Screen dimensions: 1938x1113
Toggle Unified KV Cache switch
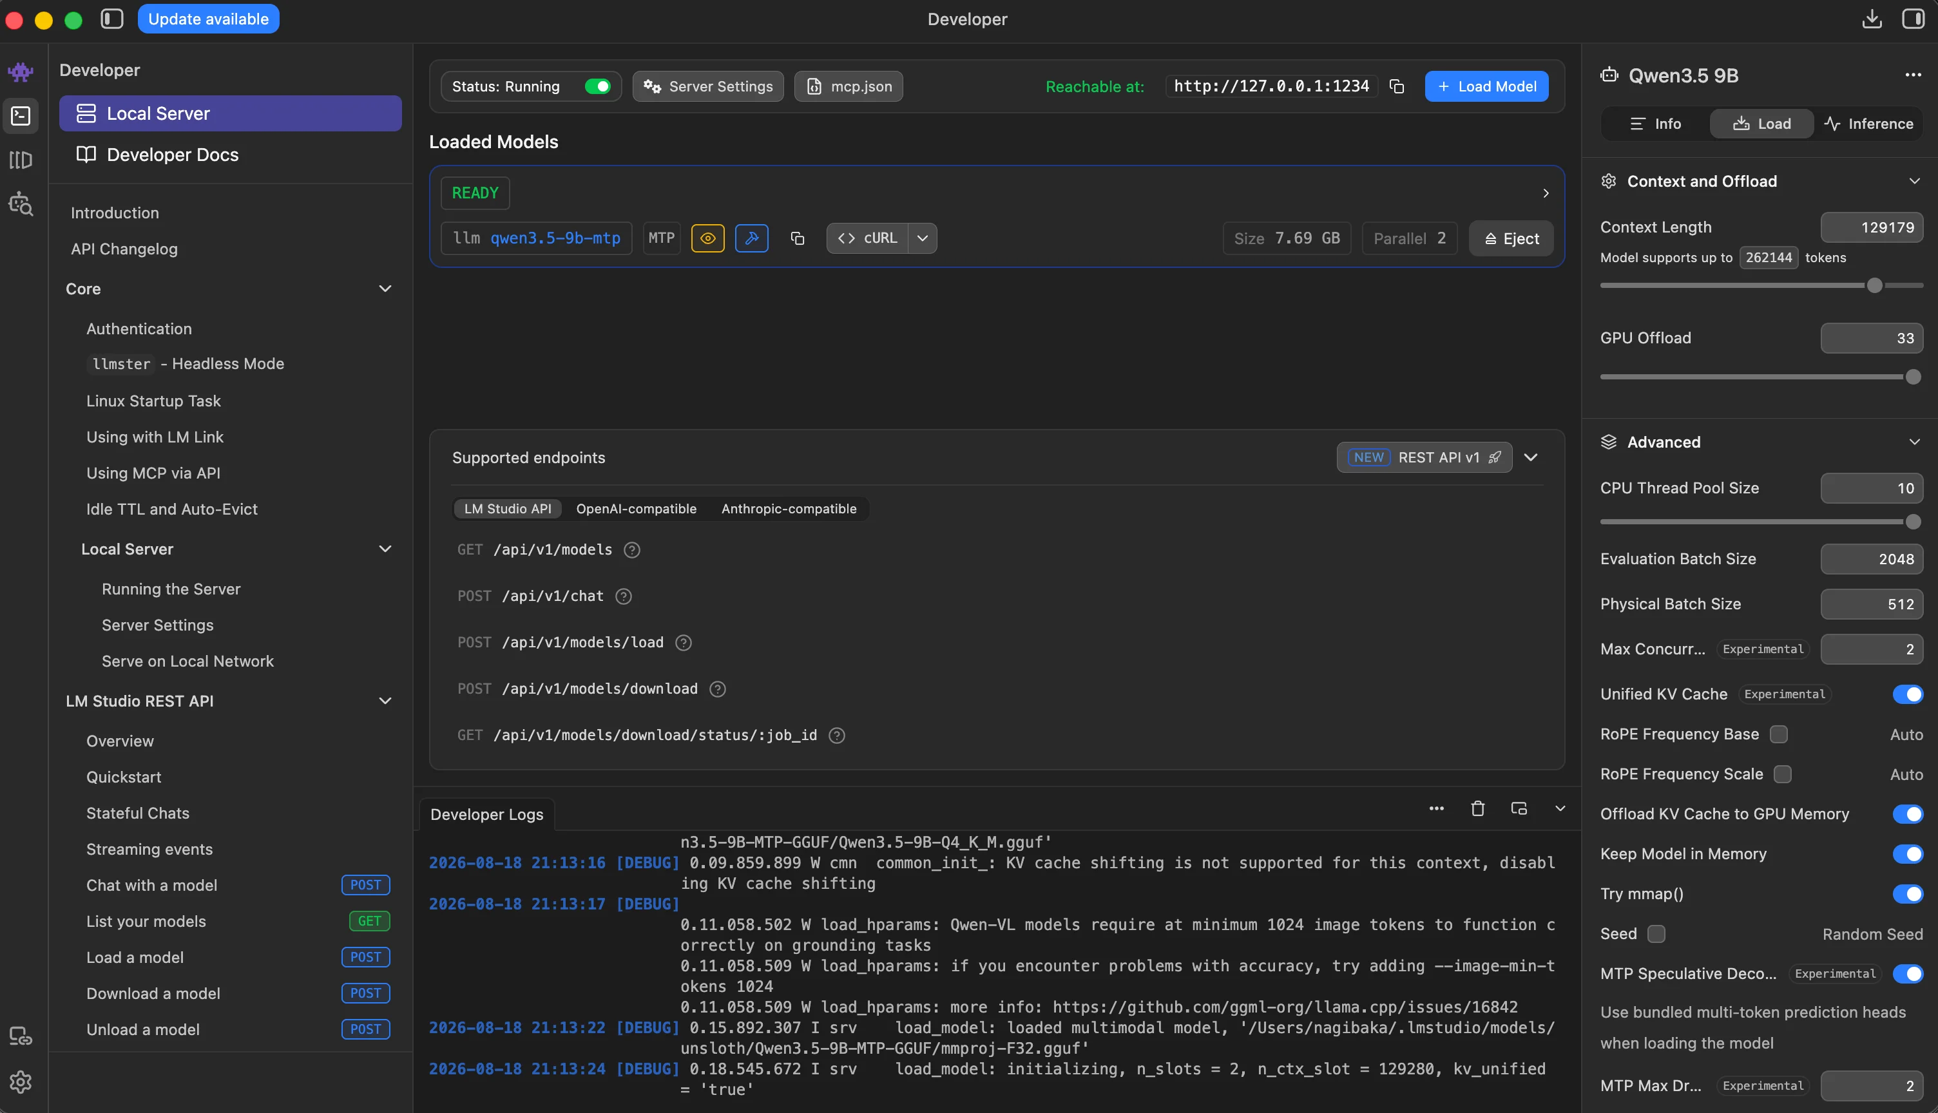pyautogui.click(x=1908, y=694)
